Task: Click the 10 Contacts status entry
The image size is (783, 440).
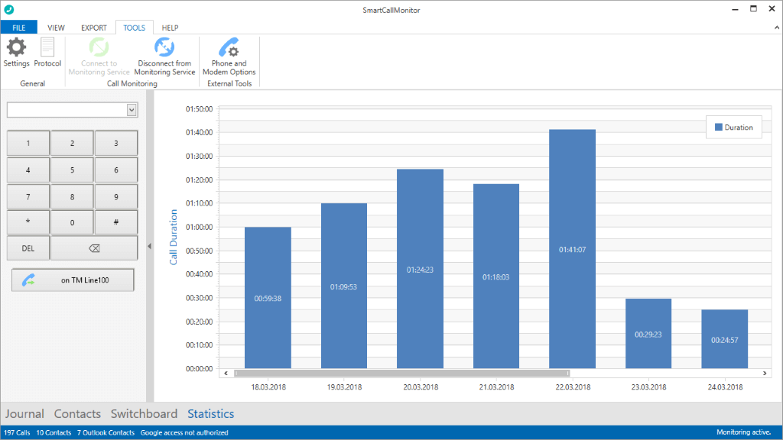Action: (x=54, y=432)
